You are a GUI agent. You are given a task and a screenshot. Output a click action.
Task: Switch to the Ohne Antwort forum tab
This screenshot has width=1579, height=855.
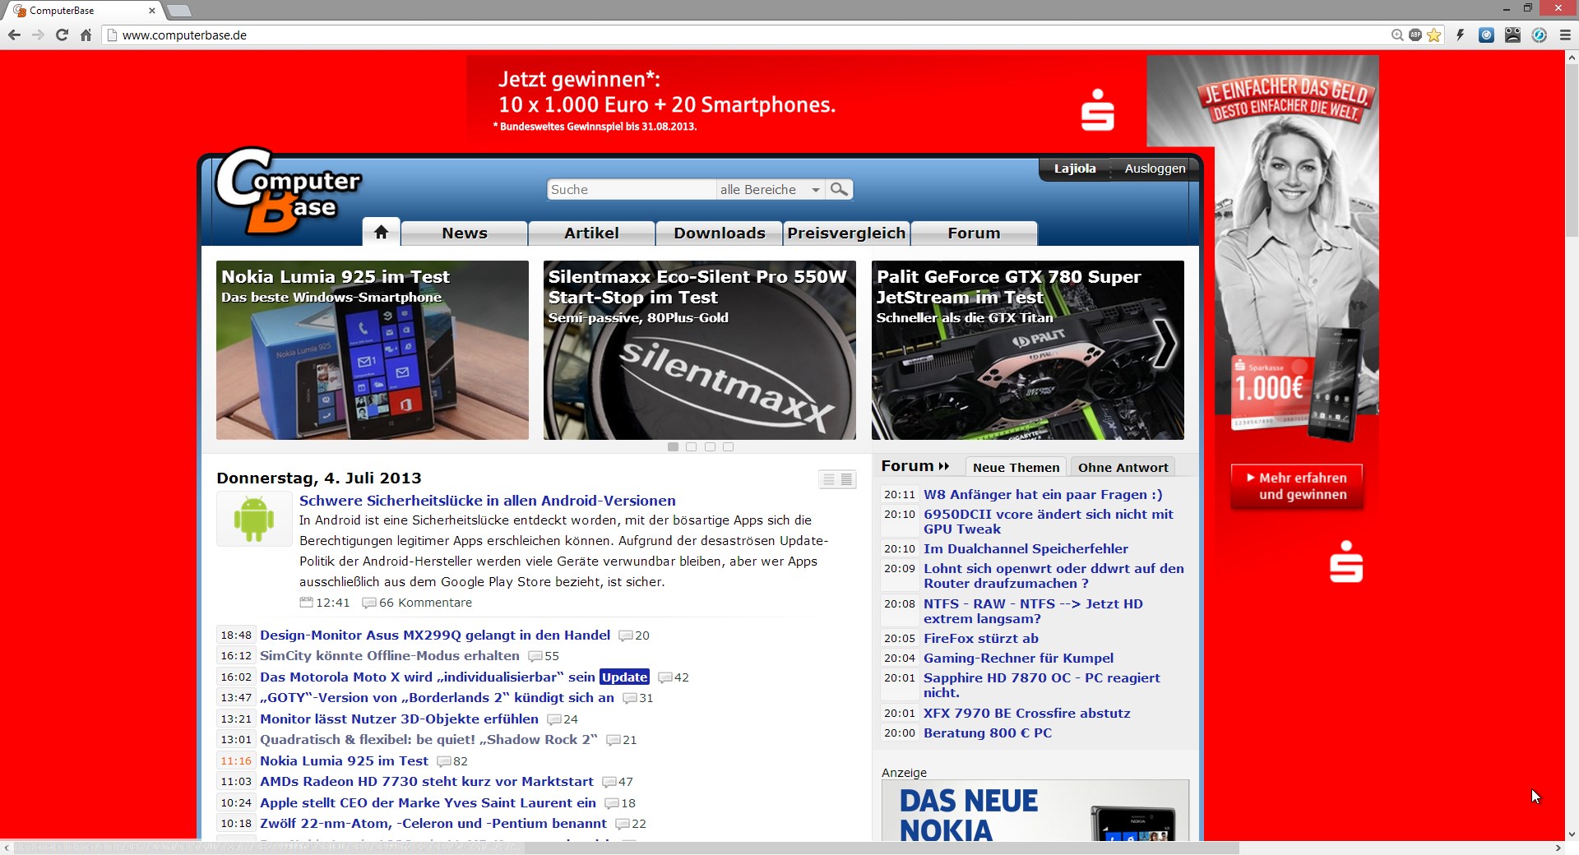pyautogui.click(x=1123, y=468)
